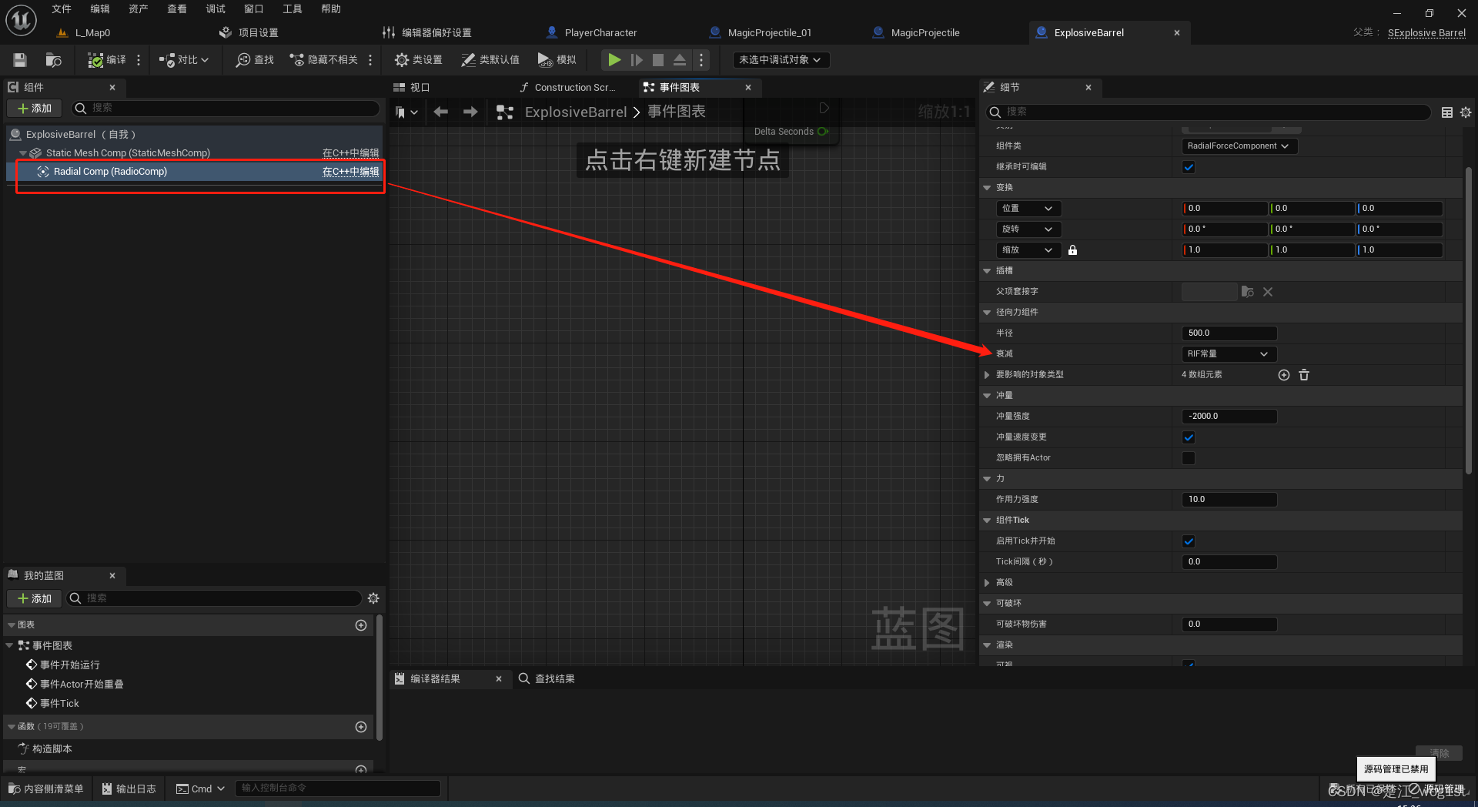This screenshot has width=1478, height=807.
Task: Switch to the L_Map0 tab
Action: pos(92,33)
